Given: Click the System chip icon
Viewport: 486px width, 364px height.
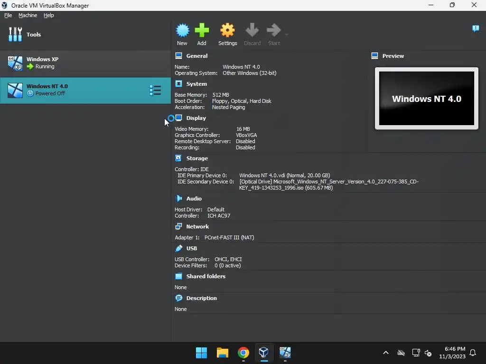Looking at the screenshot, I should coord(178,83).
